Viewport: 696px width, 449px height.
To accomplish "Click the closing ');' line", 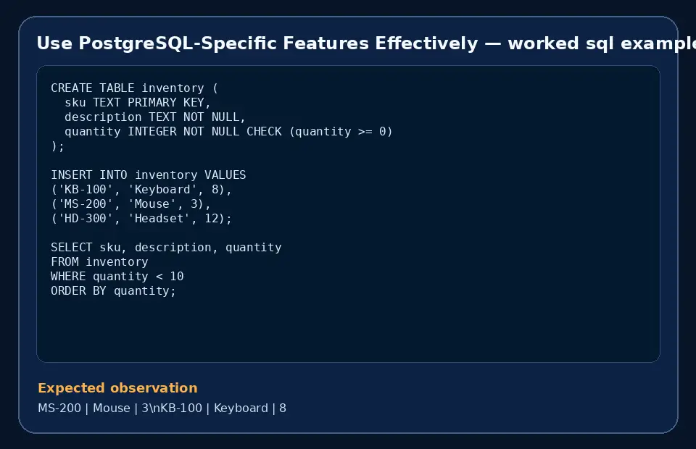I will (58, 146).
